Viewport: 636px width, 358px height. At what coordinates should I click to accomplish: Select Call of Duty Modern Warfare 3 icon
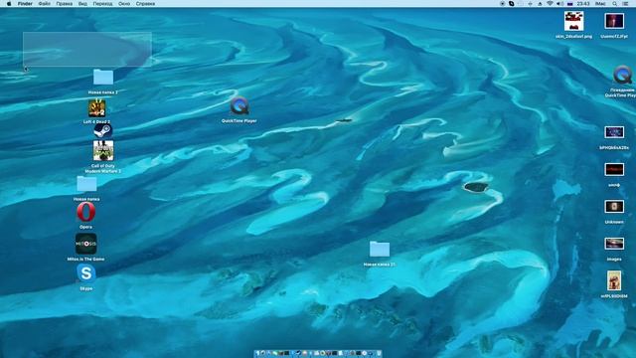(x=103, y=150)
